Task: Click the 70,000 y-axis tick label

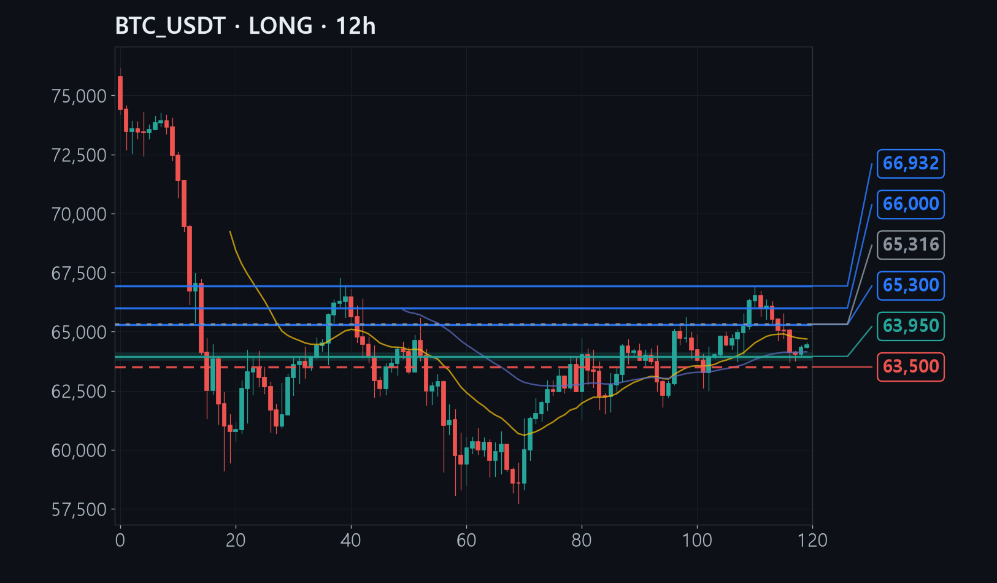Action: [79, 214]
